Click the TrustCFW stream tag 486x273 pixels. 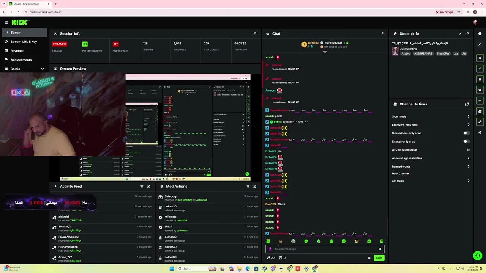pyautogui.click(x=443, y=53)
